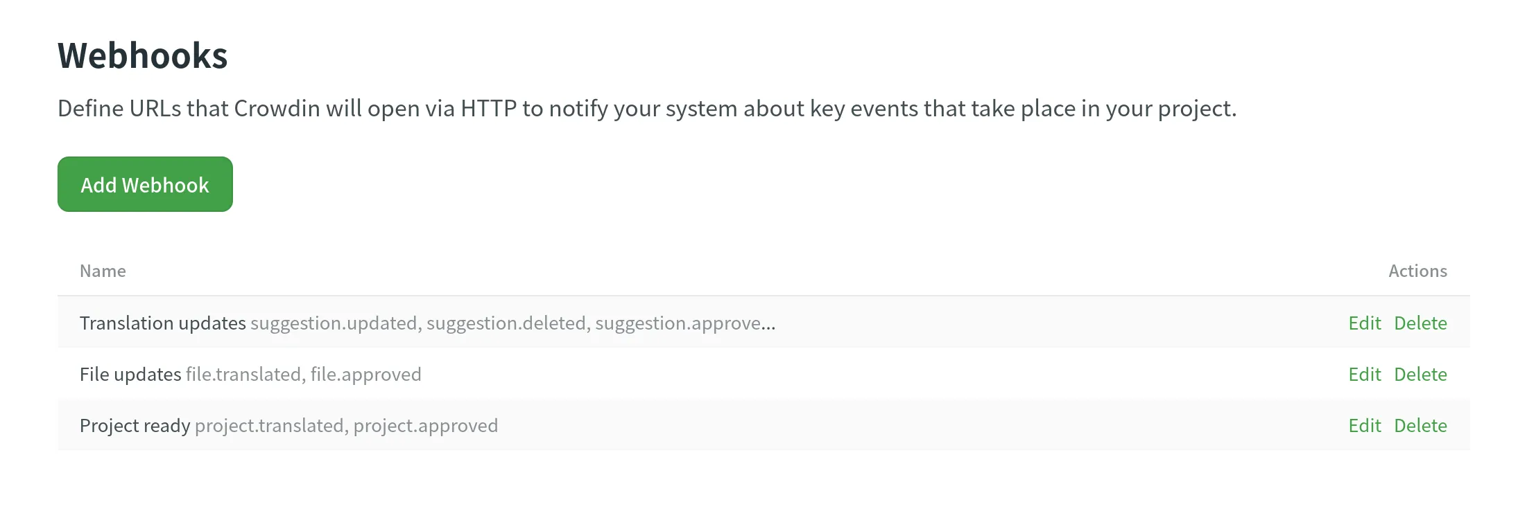Delete the File updates webhook
The height and width of the screenshot is (520, 1536).
coord(1420,374)
